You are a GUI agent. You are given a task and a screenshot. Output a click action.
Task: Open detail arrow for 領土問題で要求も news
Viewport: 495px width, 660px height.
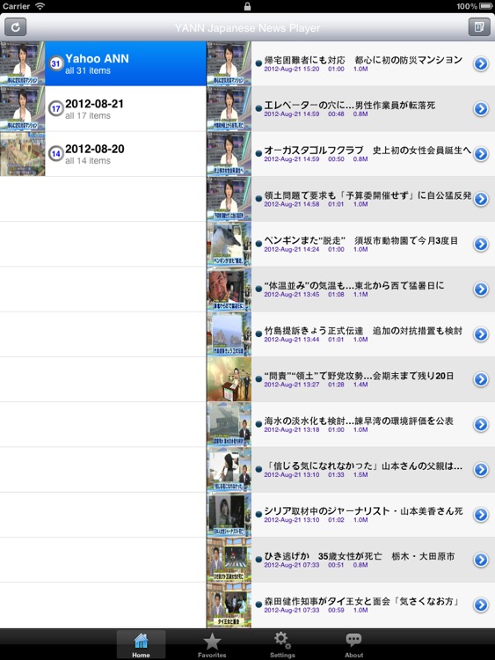click(x=481, y=199)
